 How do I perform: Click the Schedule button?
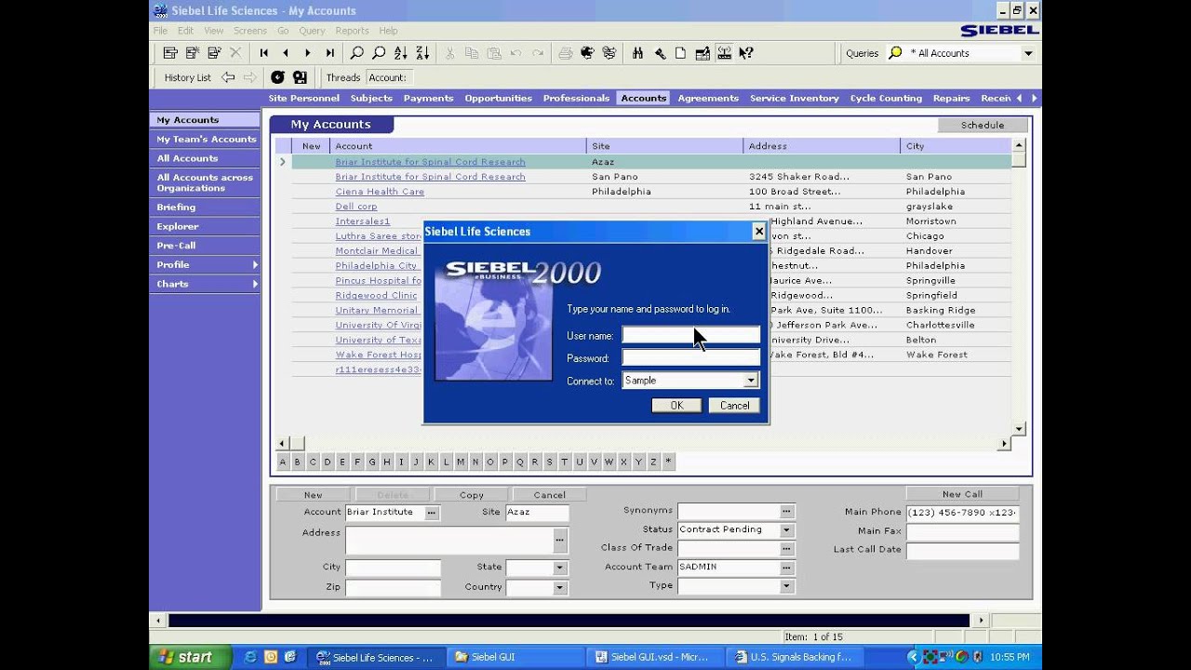(983, 125)
